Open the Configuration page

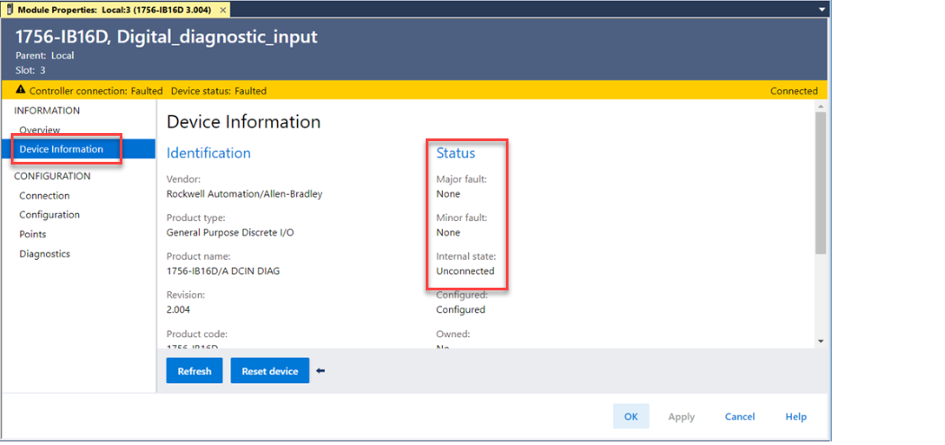point(49,215)
